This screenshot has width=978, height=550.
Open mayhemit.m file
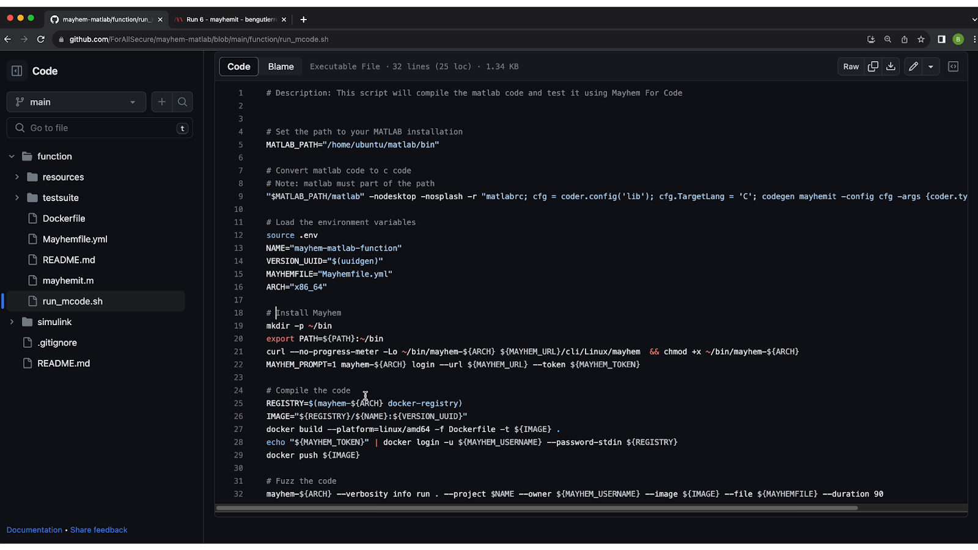click(x=68, y=281)
